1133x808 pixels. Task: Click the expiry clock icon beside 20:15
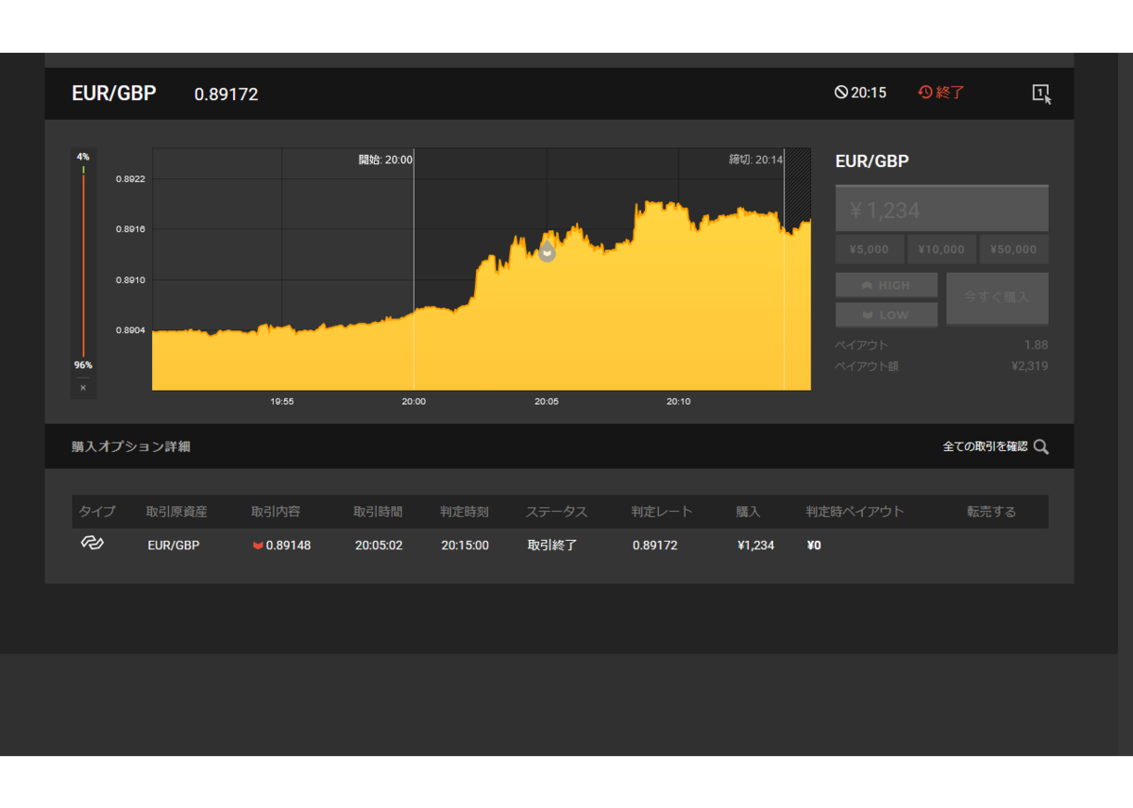click(x=840, y=93)
